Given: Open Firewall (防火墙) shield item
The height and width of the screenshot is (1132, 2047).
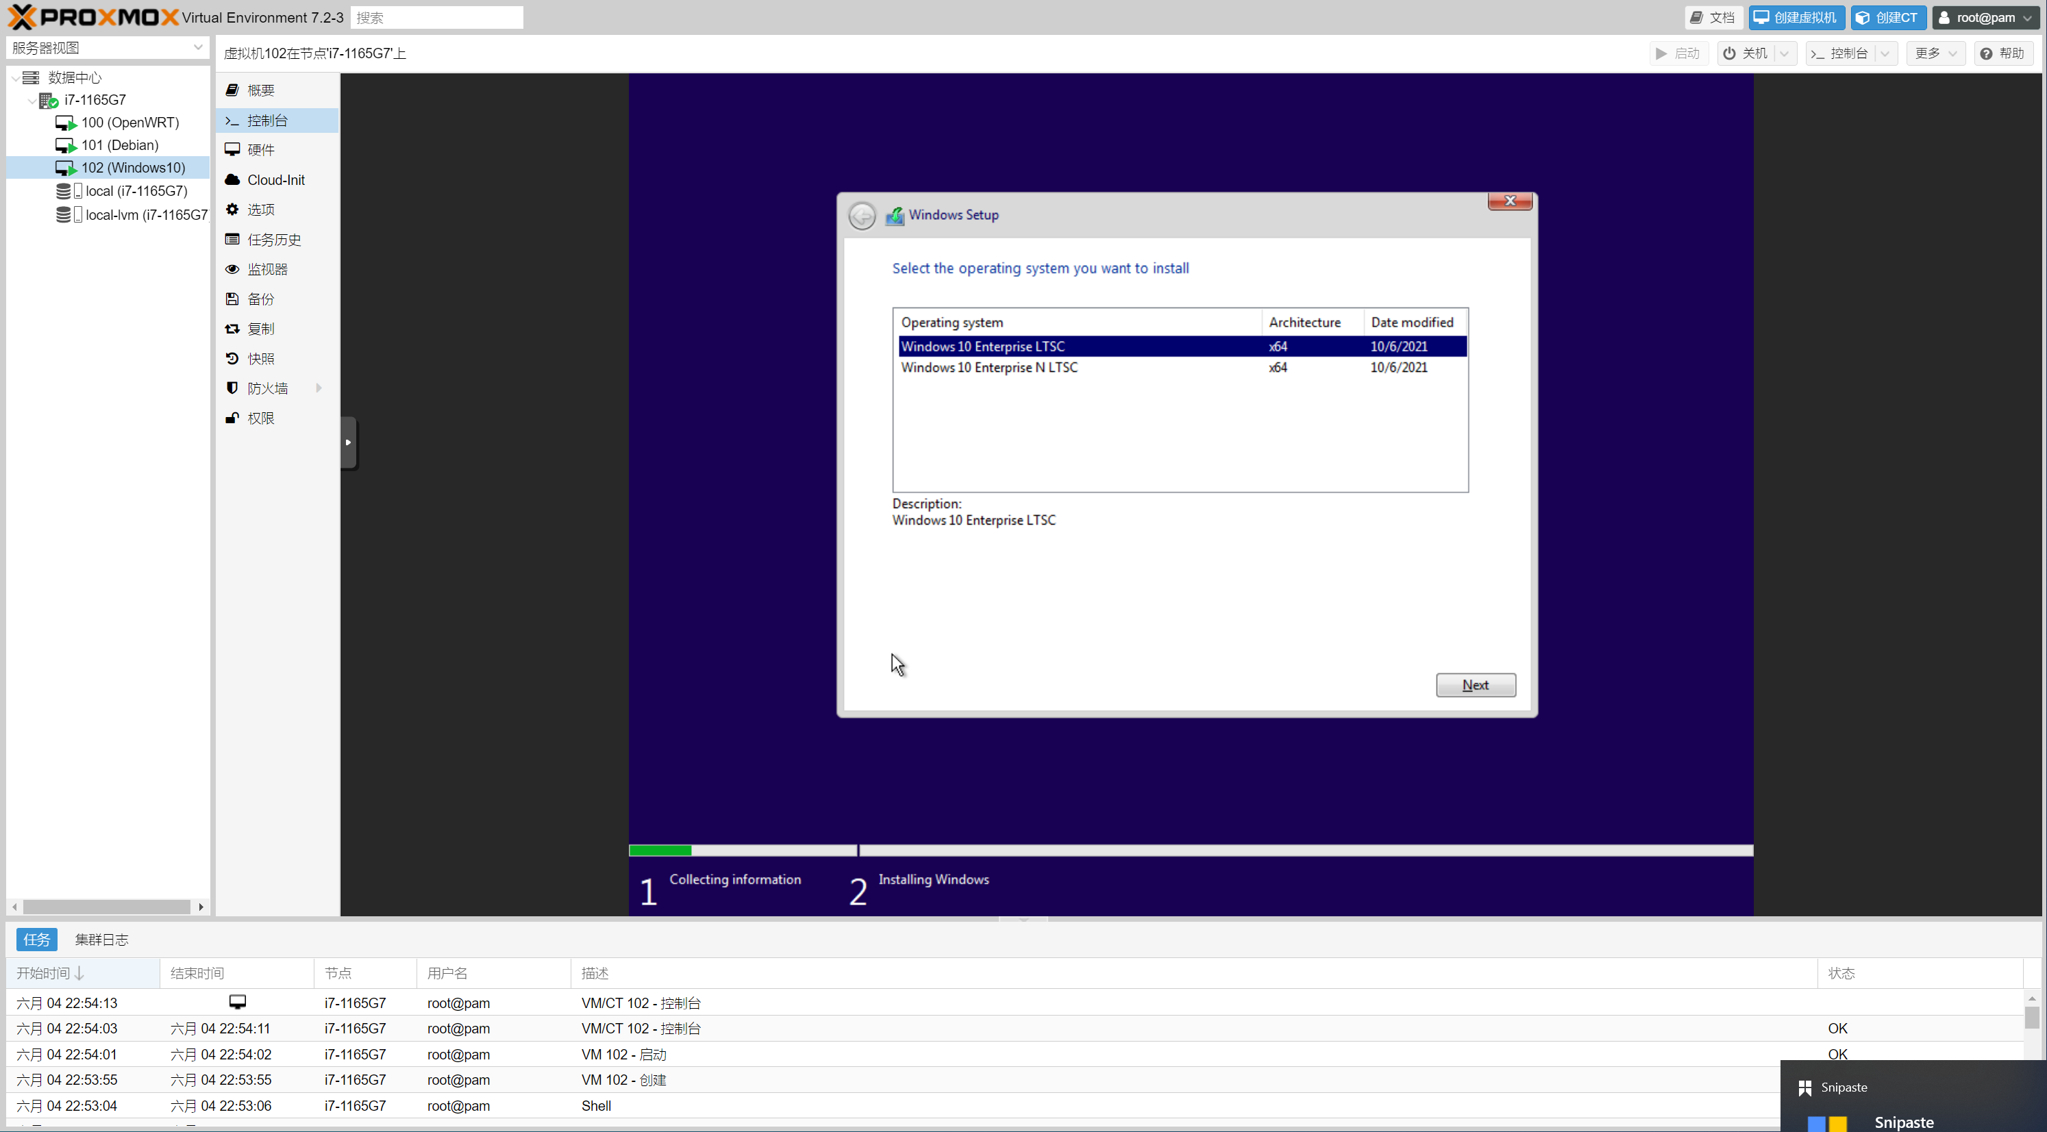Looking at the screenshot, I should 268,388.
